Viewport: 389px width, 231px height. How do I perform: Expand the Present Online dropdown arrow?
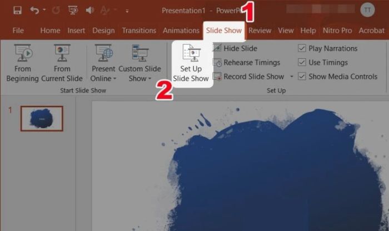point(114,79)
